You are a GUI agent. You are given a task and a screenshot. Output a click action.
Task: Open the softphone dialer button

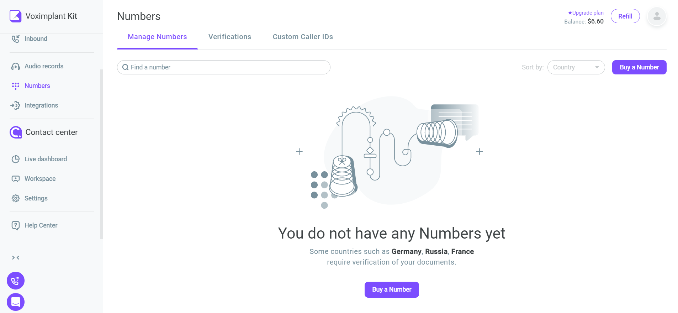[16, 281]
